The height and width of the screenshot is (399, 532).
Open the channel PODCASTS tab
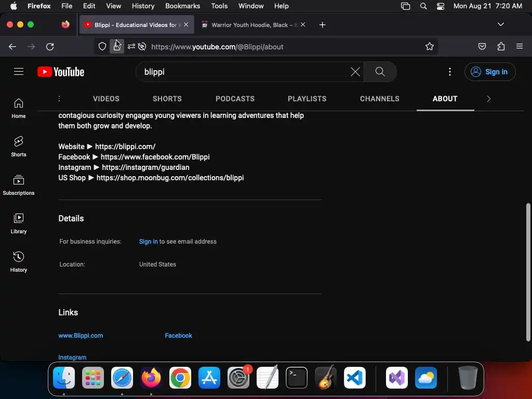coord(235,99)
